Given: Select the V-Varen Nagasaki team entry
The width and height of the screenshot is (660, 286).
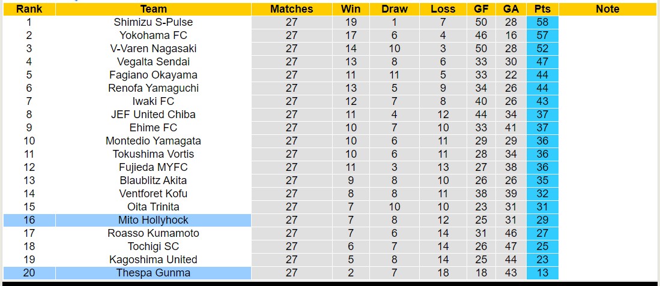Looking at the screenshot, I should click(x=153, y=49).
